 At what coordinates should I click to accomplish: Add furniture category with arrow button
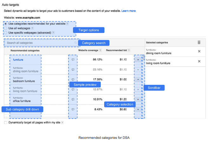point(138,60)
